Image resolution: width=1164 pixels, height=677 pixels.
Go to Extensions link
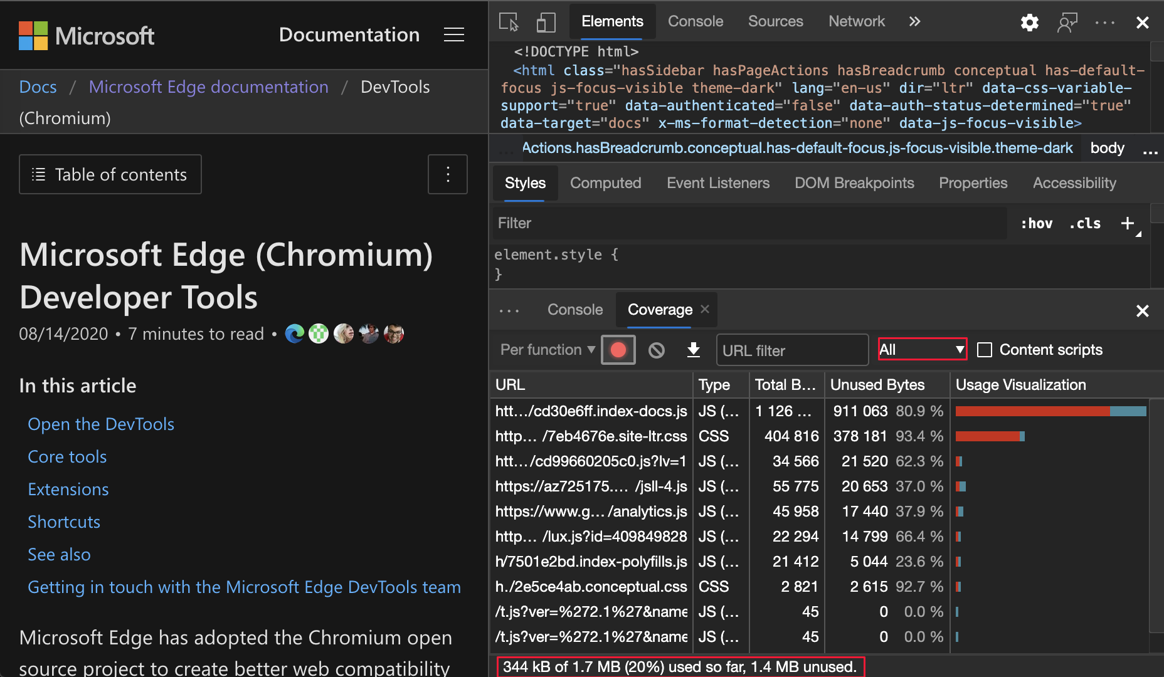click(x=68, y=490)
